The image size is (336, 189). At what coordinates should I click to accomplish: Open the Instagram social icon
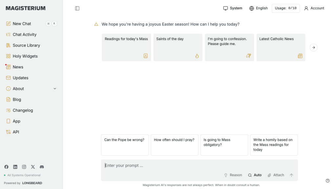click(x=24, y=167)
